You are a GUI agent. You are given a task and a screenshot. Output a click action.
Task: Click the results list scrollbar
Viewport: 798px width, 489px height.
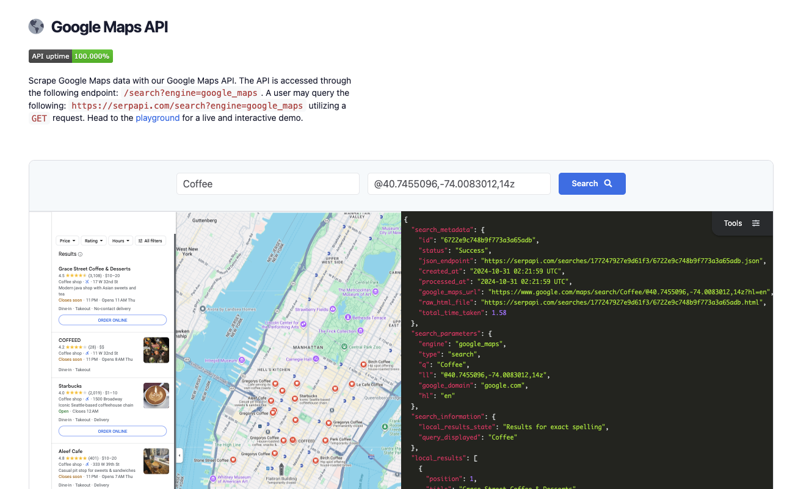[175, 361]
